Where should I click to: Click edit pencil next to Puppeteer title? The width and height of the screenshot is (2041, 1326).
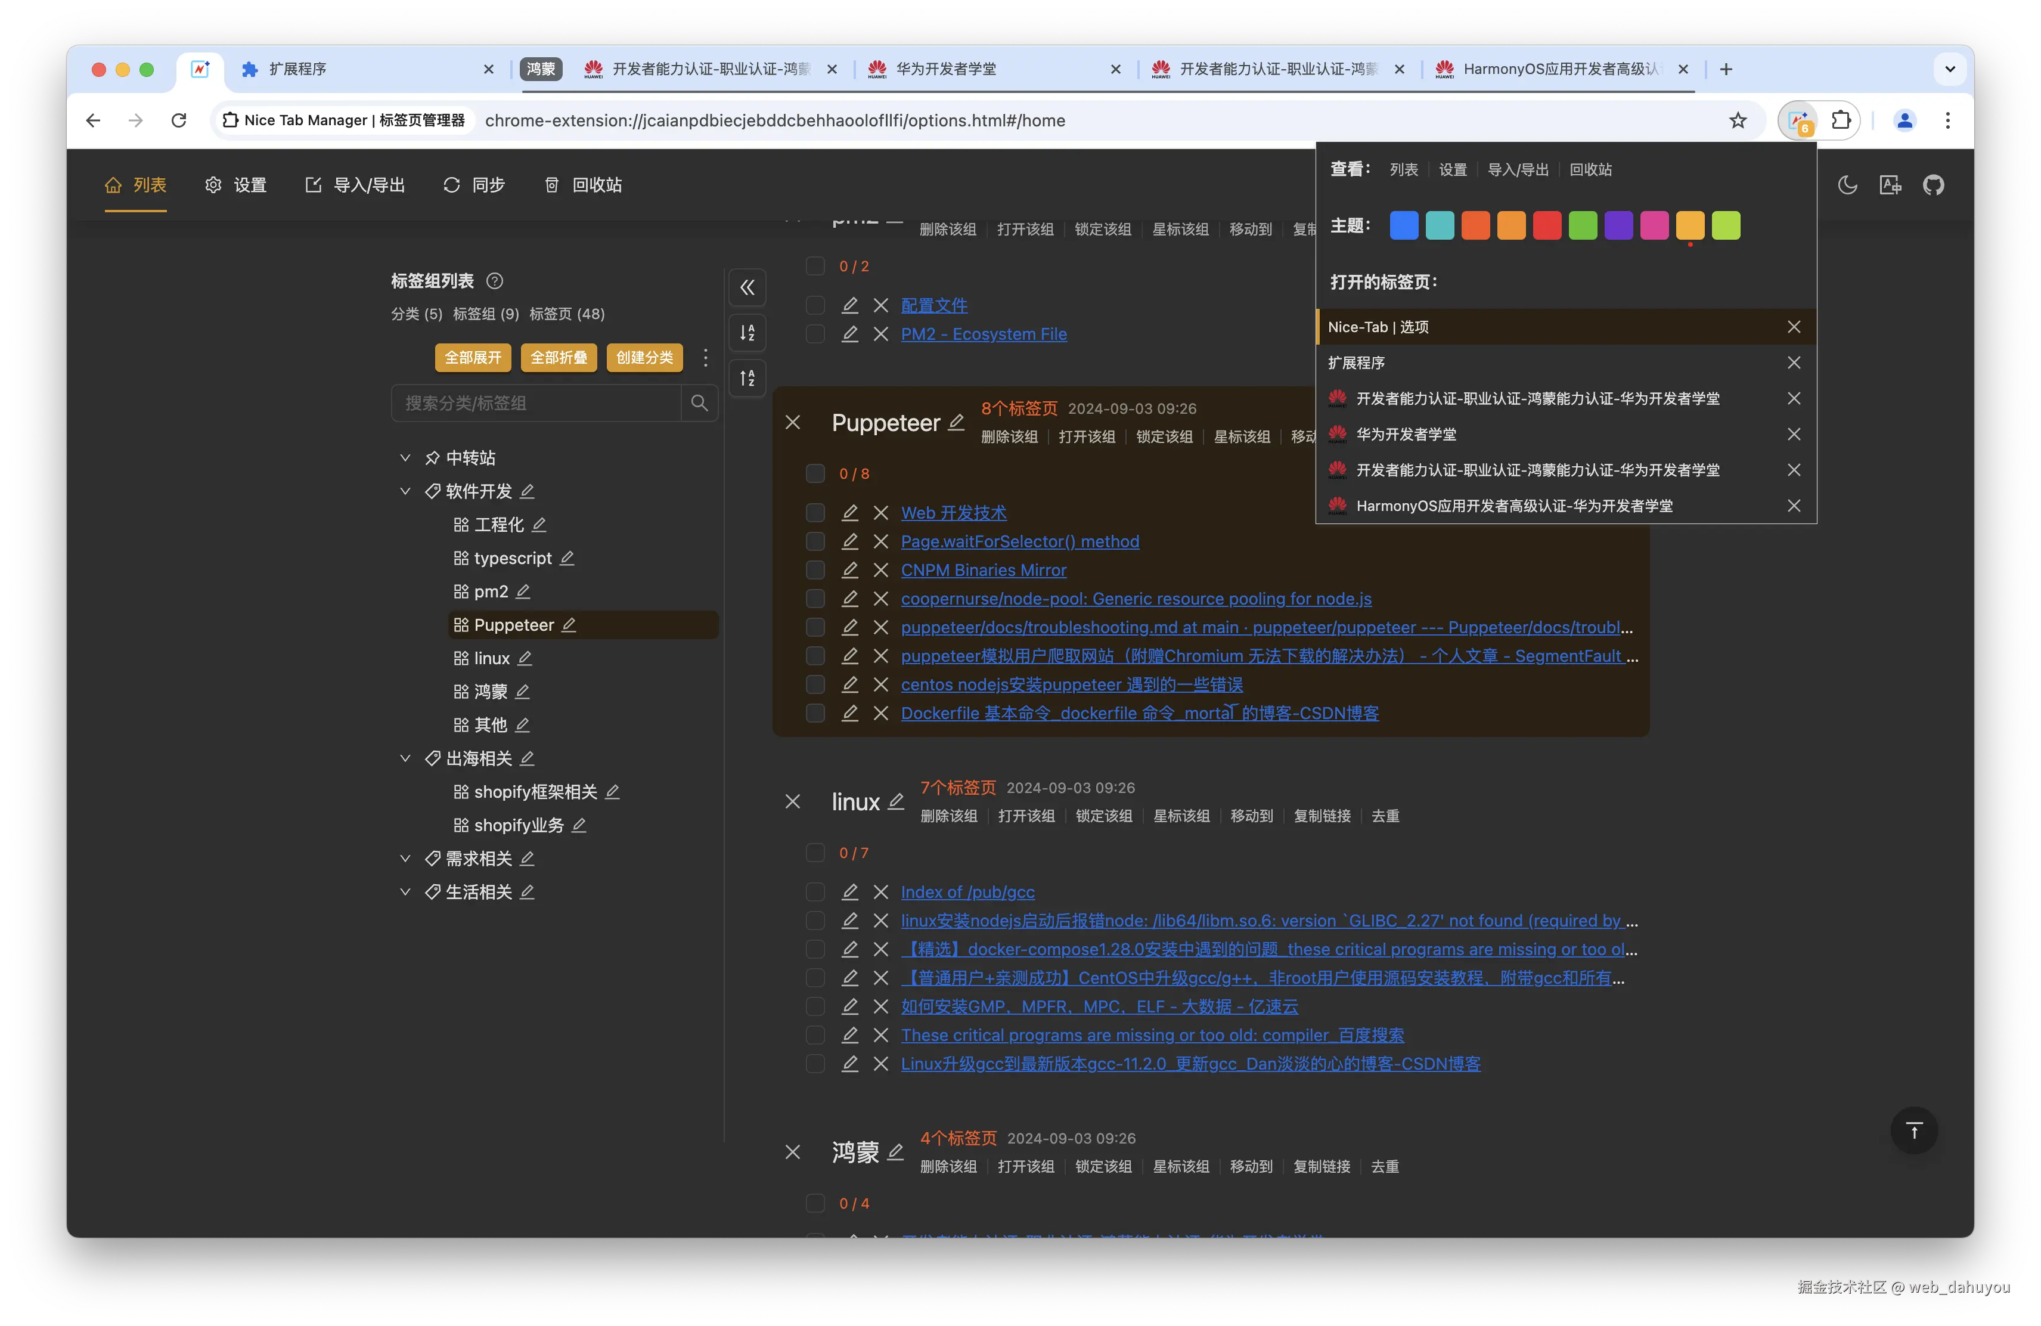956,422
